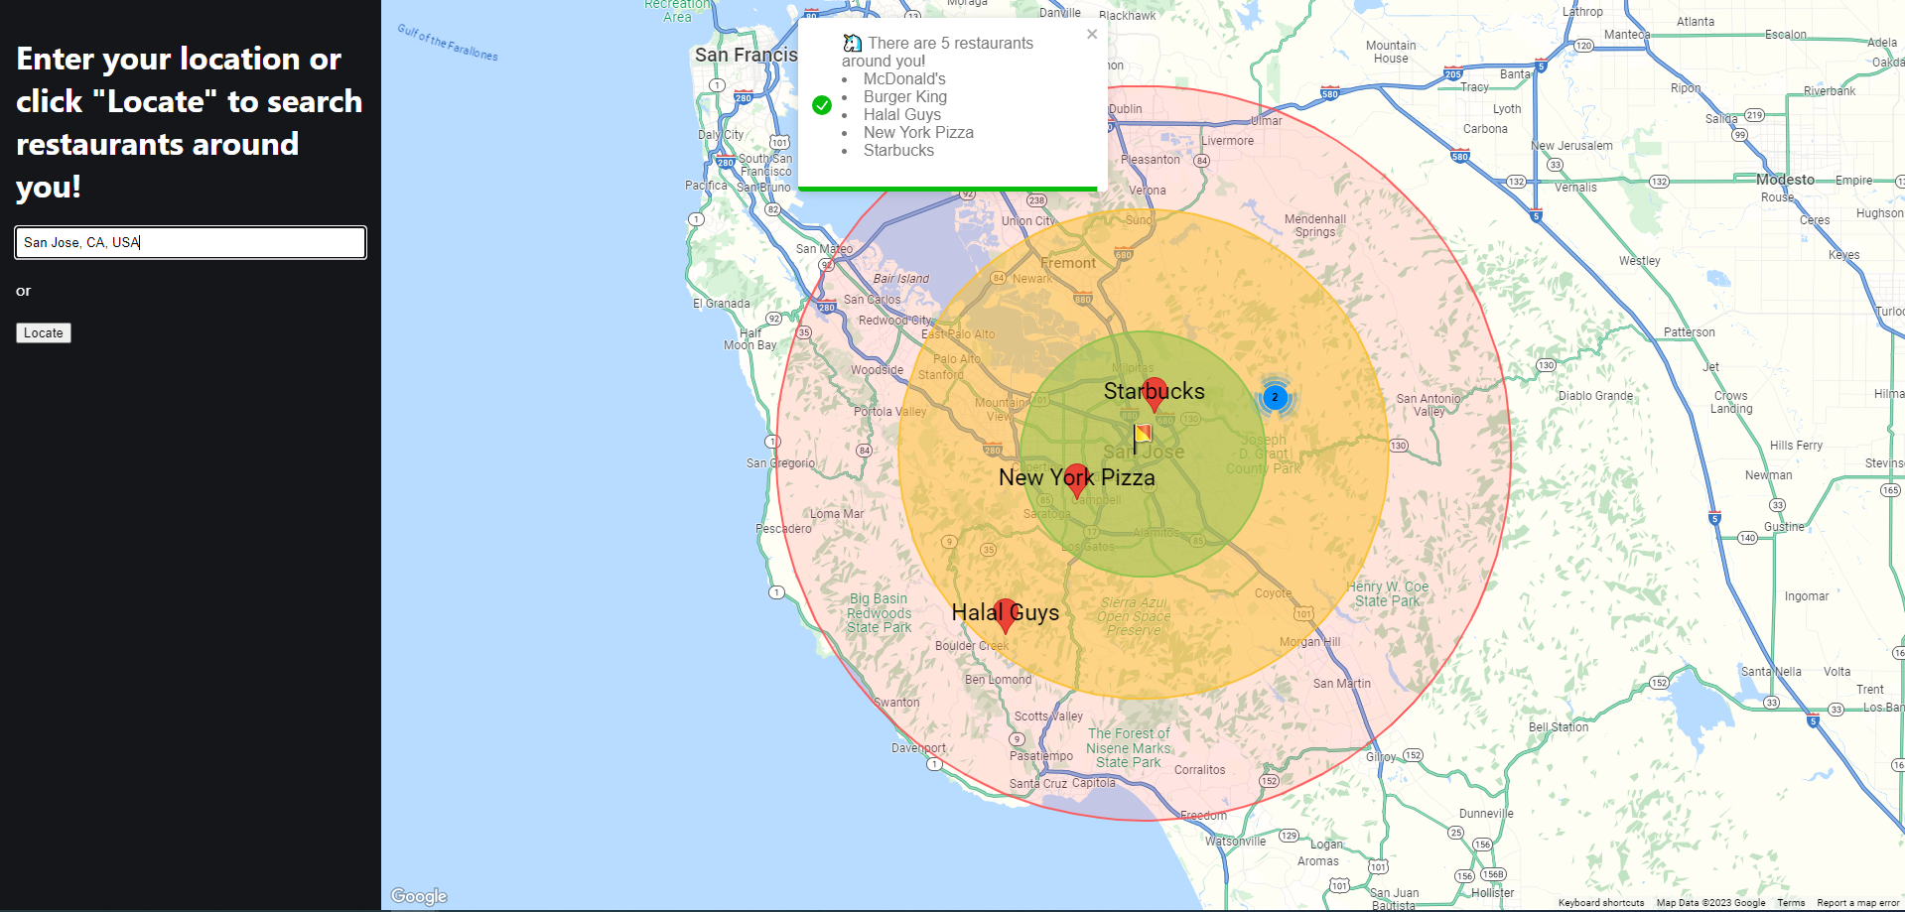Click the Map Data ©2023 Google text
The height and width of the screenshot is (912, 1905).
click(x=1710, y=903)
